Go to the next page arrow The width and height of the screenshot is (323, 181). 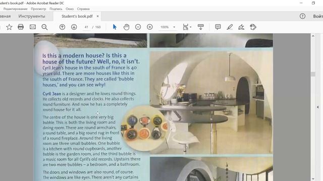(74, 27)
